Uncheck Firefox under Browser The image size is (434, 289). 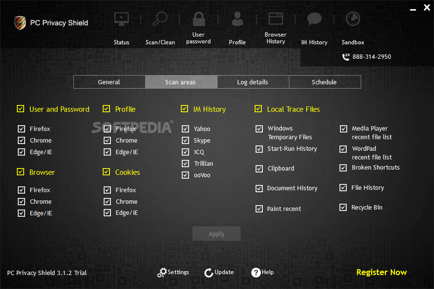click(x=21, y=190)
